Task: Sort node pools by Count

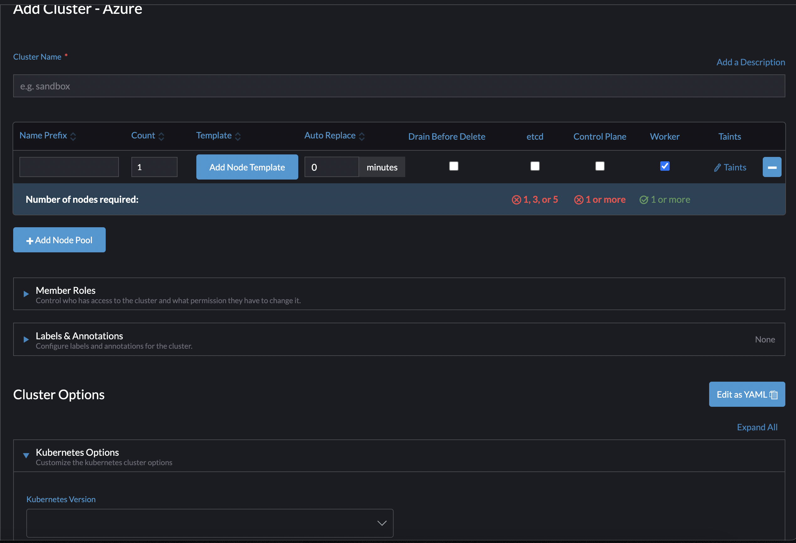Action: tap(161, 136)
